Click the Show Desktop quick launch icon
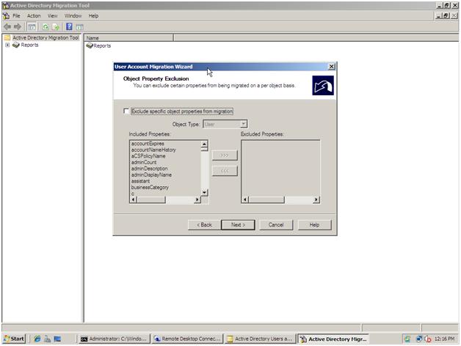Screen dimensions: 461x346 pos(57,339)
